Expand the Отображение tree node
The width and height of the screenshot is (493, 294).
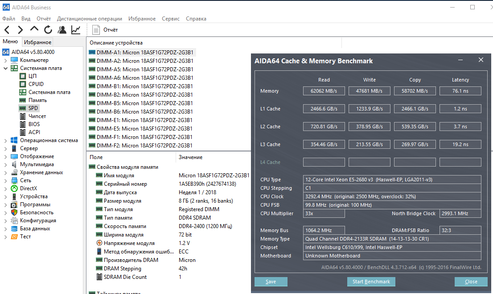(5, 156)
